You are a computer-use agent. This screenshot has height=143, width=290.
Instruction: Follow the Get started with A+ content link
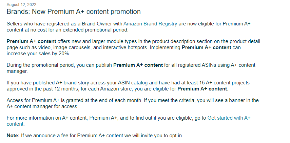229,118
